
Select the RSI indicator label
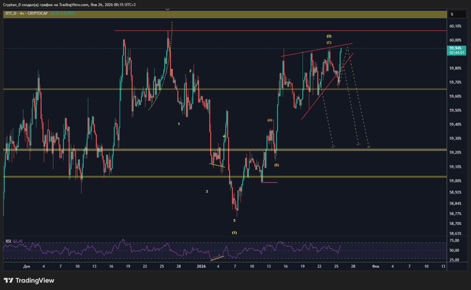pyautogui.click(x=8, y=241)
